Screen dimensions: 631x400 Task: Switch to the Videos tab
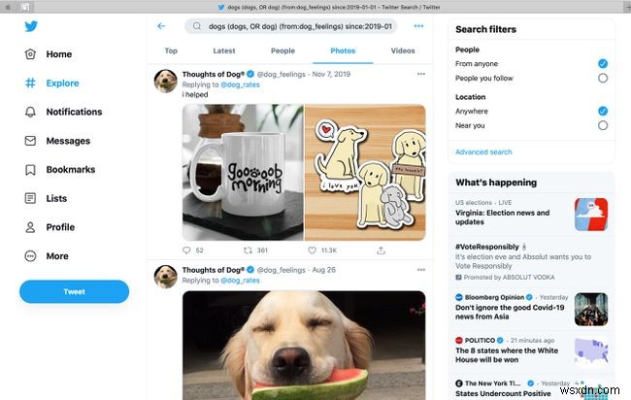pyautogui.click(x=403, y=50)
